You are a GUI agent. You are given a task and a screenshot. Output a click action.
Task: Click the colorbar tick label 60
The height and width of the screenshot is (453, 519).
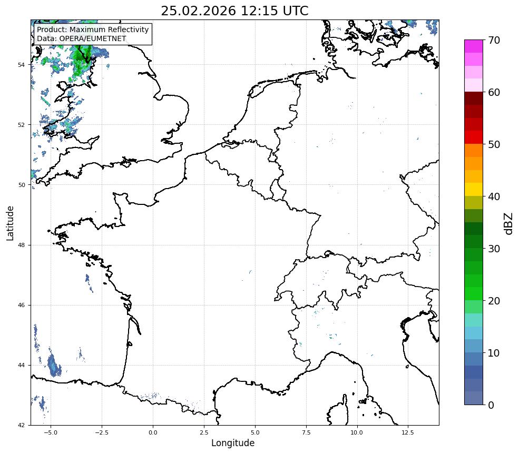click(x=494, y=92)
